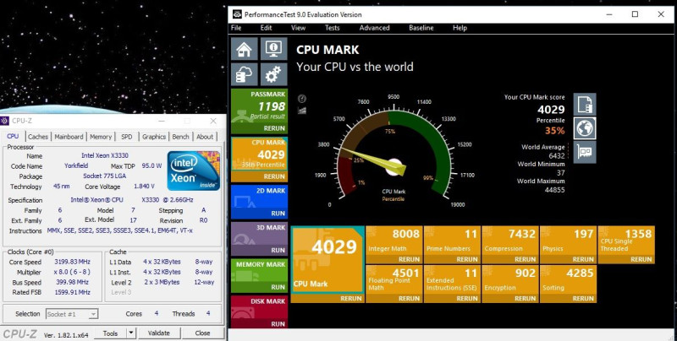Select the world globe comparison icon
The image size is (677, 341).
[585, 128]
